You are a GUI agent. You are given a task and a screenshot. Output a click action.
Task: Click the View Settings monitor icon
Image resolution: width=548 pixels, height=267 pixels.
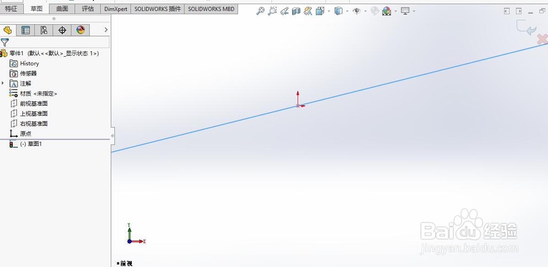[x=405, y=11]
